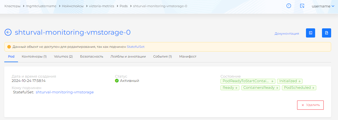Open the Неймспейсы breadcrumb
338x120 pixels.
(73, 6)
